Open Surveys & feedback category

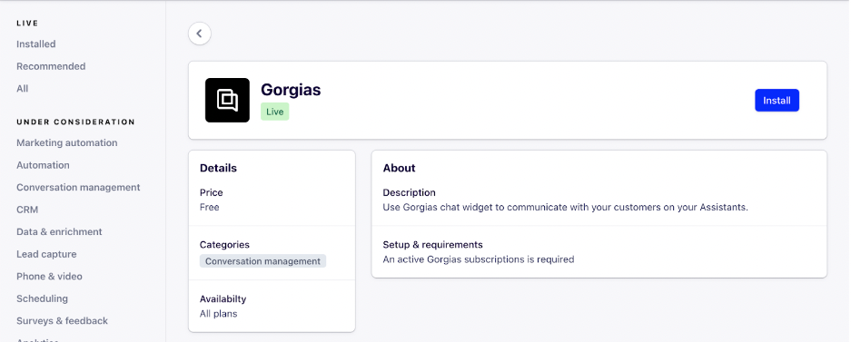62,320
